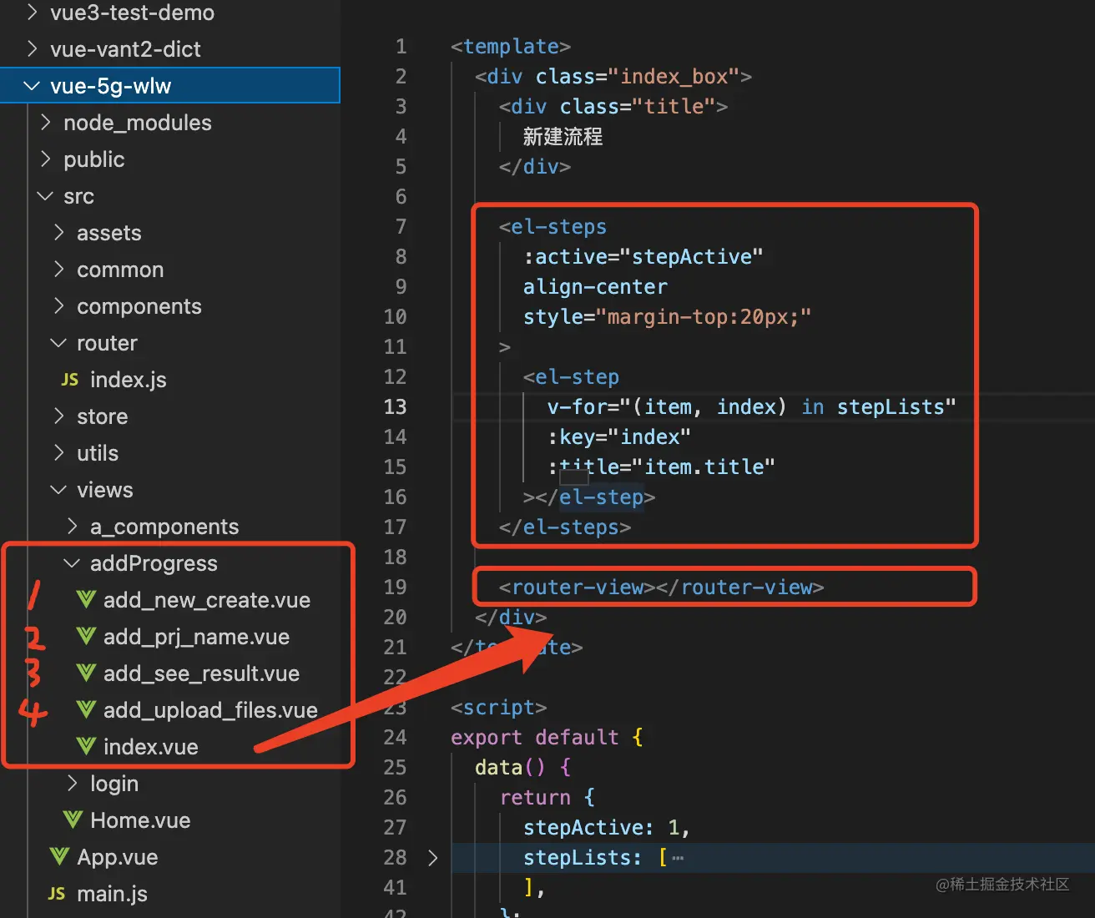Select the components folder name
Screen dimensions: 1095x918
[139, 306]
